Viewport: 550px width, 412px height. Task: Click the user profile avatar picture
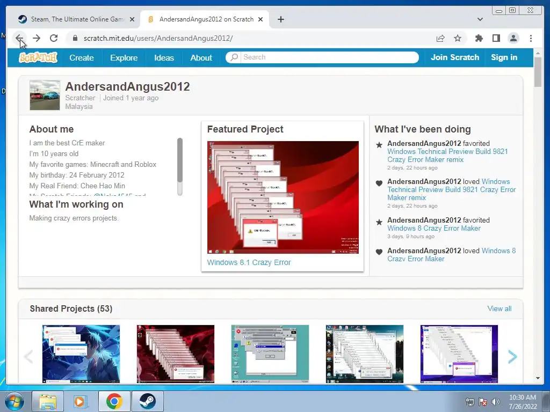click(45, 95)
